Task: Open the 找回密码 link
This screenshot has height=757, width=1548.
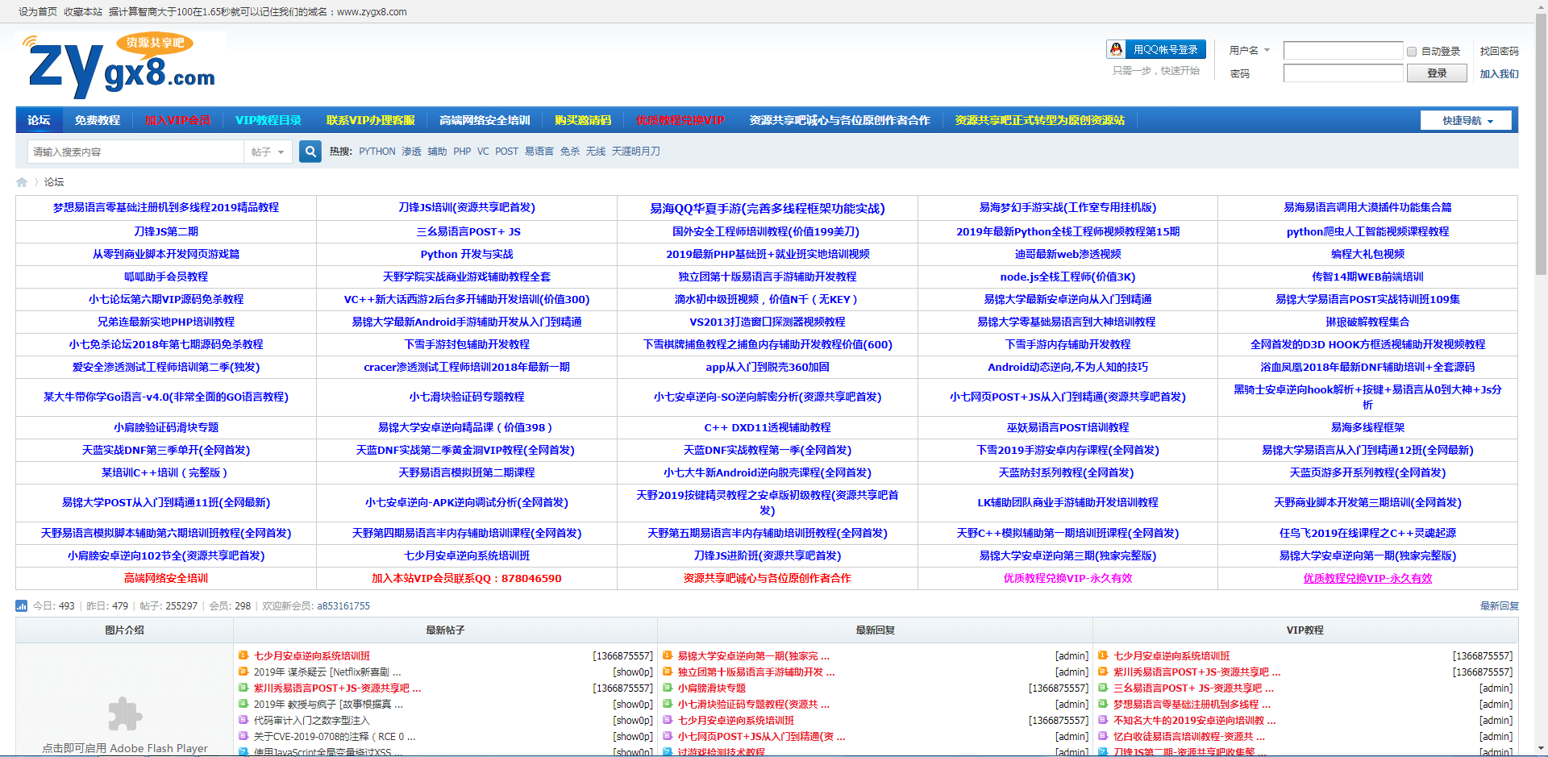Action: coord(1499,52)
